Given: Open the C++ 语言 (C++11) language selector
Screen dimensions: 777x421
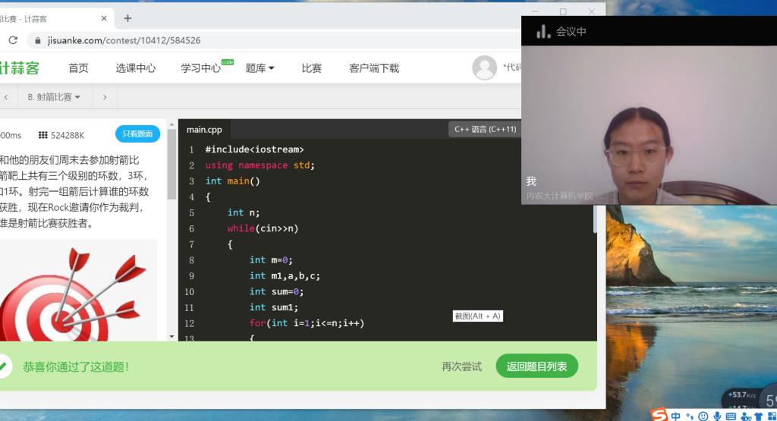Looking at the screenshot, I should point(485,129).
